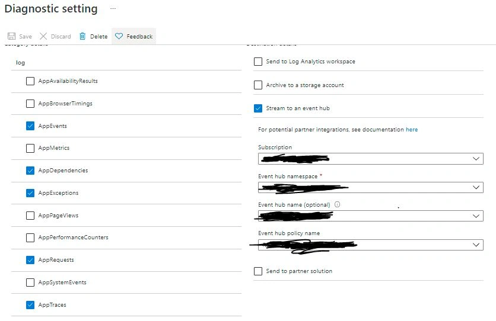Open the Event hub namespace dropdown
The height and width of the screenshot is (321, 496).
tap(371, 187)
